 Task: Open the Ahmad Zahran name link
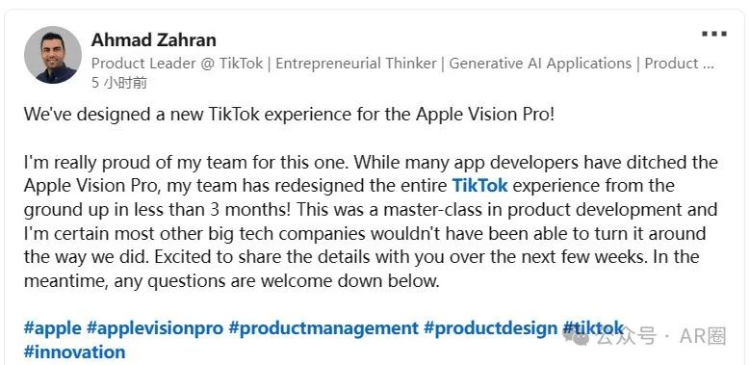[x=153, y=39]
